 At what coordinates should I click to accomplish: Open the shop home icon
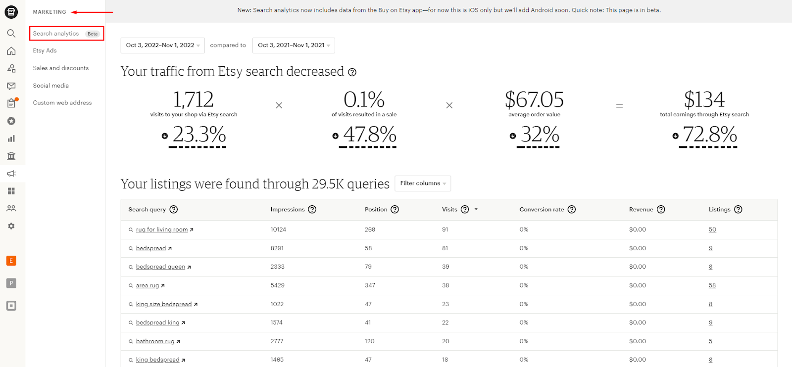coord(11,51)
